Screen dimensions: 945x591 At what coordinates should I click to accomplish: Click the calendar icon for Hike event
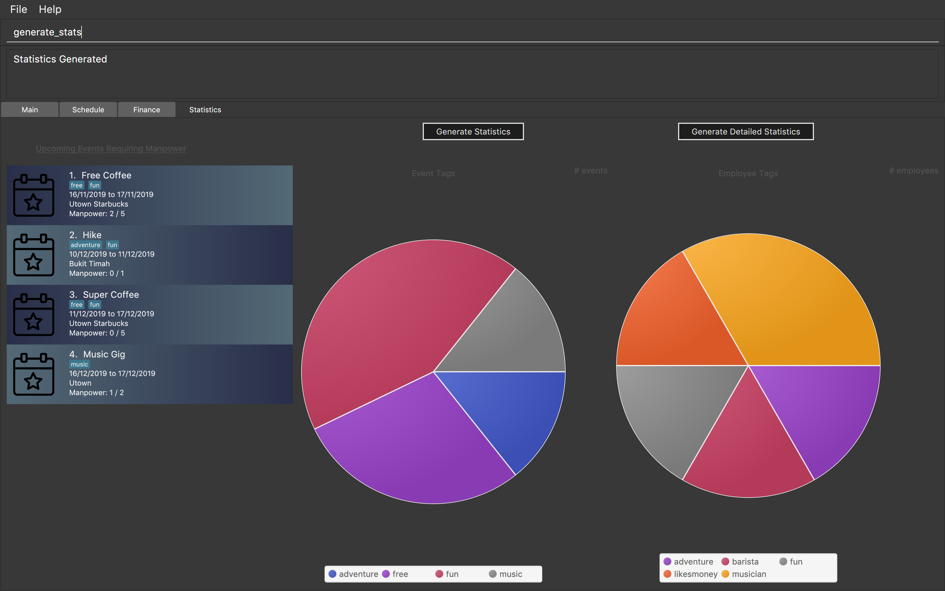[x=33, y=255]
